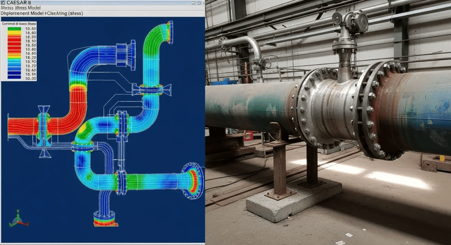Click the CAESAR II window title
This screenshot has height=245, width=451.
18,3
